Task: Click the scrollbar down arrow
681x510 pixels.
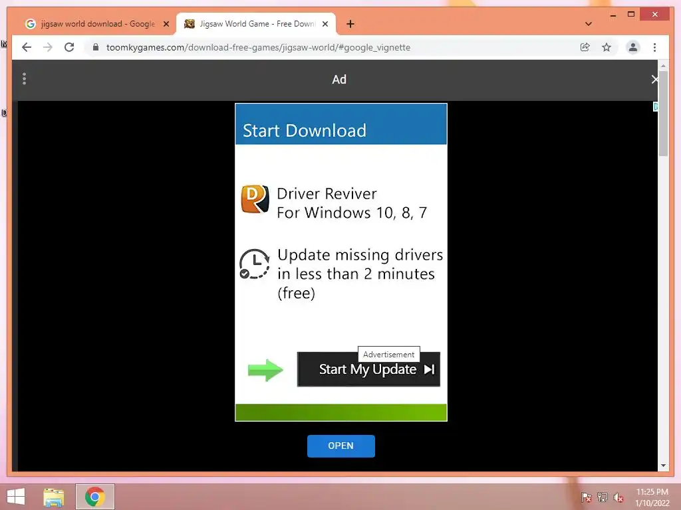Action: click(x=663, y=466)
